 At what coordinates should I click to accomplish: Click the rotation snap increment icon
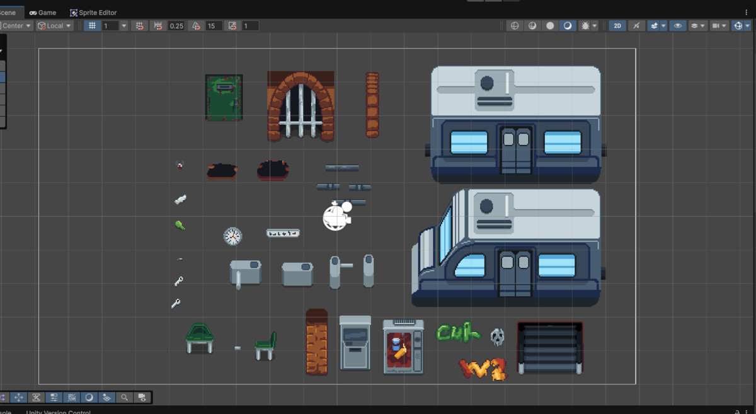click(x=196, y=26)
